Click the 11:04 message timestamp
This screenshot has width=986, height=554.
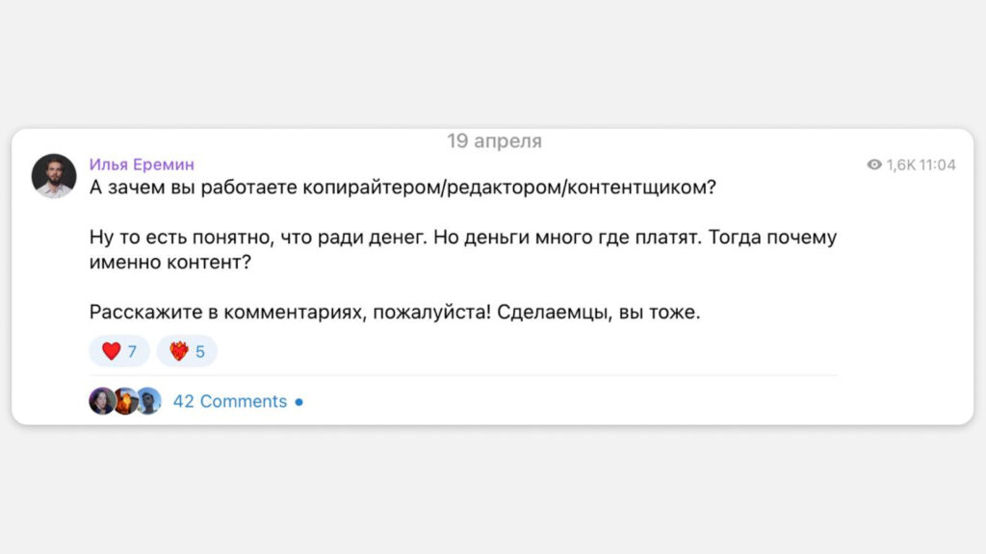(938, 164)
